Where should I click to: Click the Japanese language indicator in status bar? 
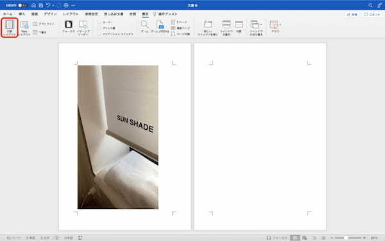coord(68,238)
